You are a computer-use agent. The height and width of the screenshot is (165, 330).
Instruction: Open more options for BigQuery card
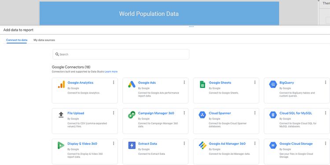325,82
